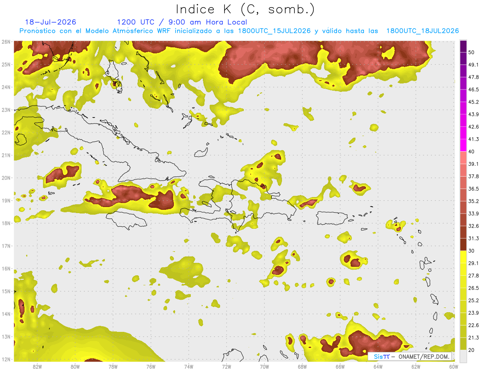Click the longitude label '62W'
This screenshot has width=482, height=372.
point(416,366)
